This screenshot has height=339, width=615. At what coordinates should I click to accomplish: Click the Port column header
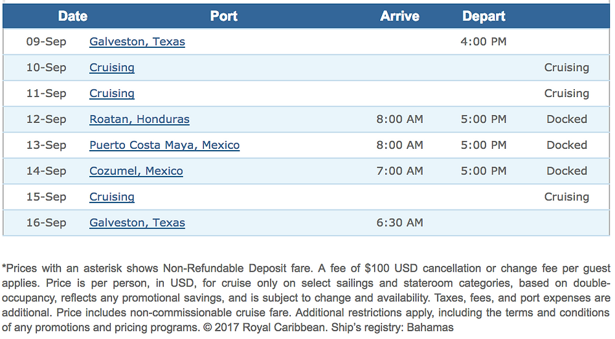[223, 16]
